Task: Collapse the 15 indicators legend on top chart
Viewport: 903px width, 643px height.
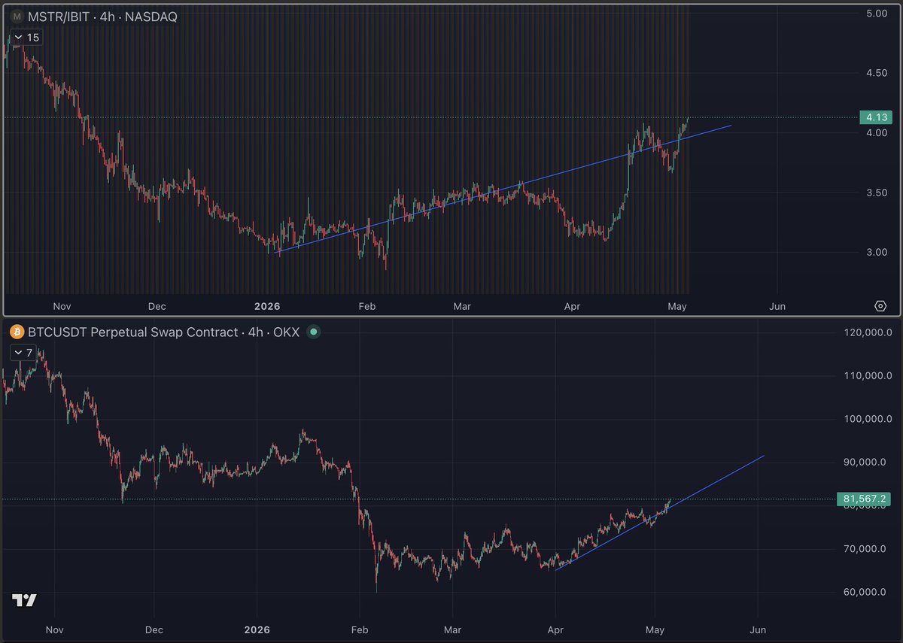Action: point(26,38)
